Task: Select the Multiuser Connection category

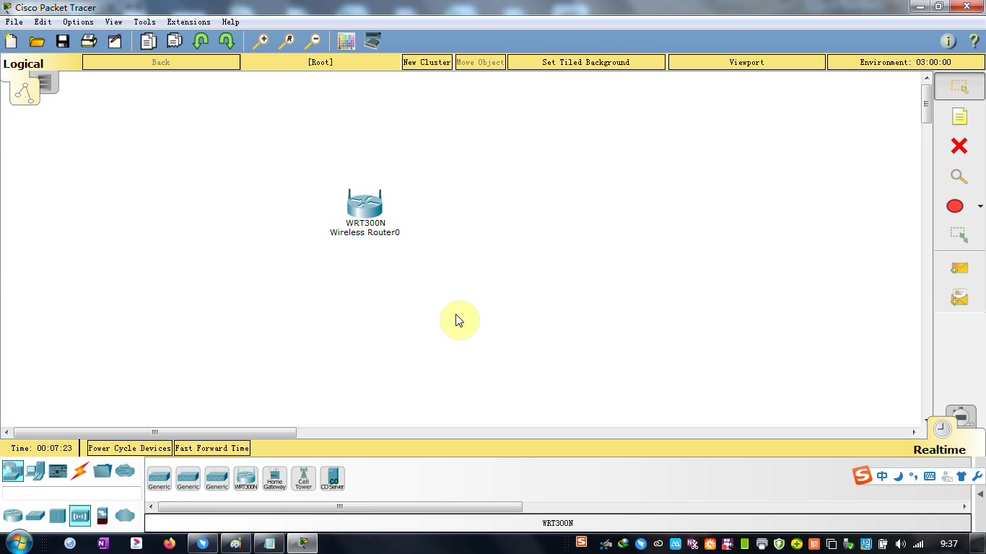Action: (125, 471)
